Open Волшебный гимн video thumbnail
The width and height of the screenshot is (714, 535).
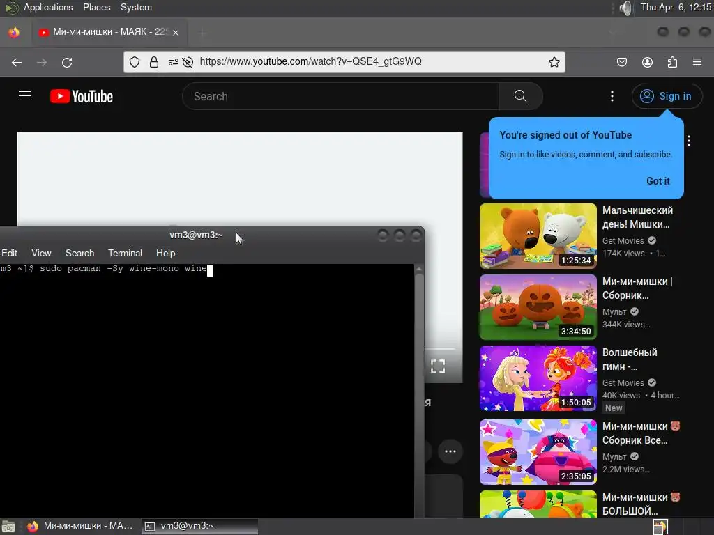(x=538, y=378)
